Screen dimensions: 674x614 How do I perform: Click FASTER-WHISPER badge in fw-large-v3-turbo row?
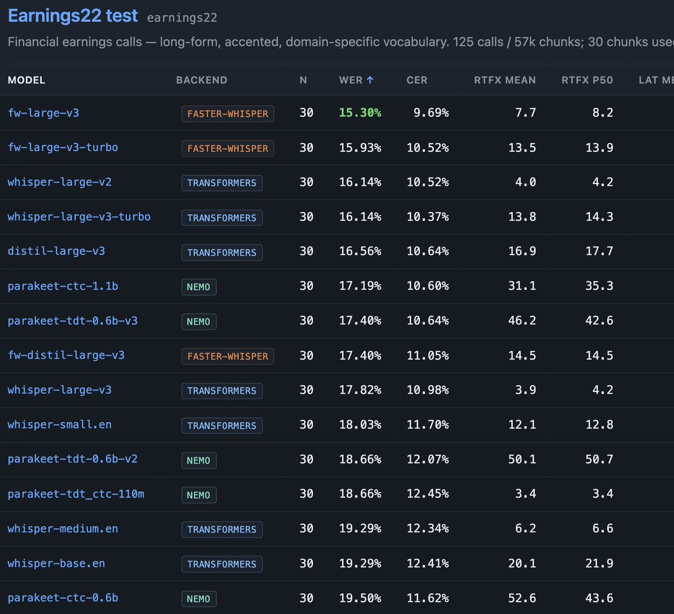[227, 148]
